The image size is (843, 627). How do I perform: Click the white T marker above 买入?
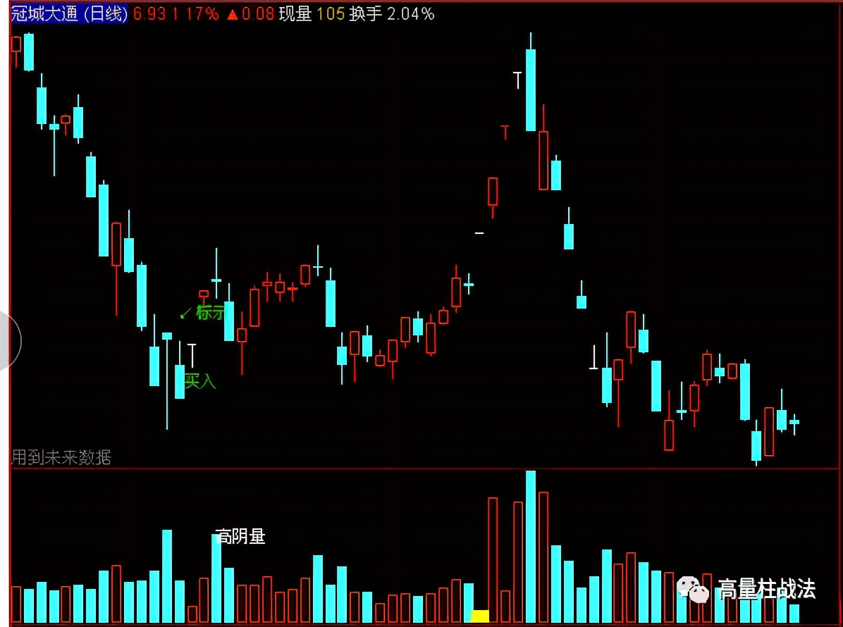192,355
